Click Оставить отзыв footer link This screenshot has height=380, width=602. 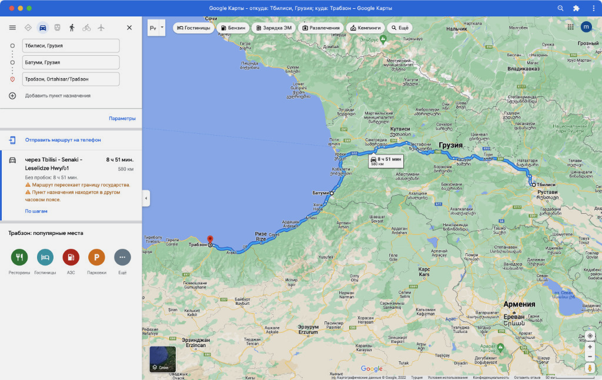point(527,378)
